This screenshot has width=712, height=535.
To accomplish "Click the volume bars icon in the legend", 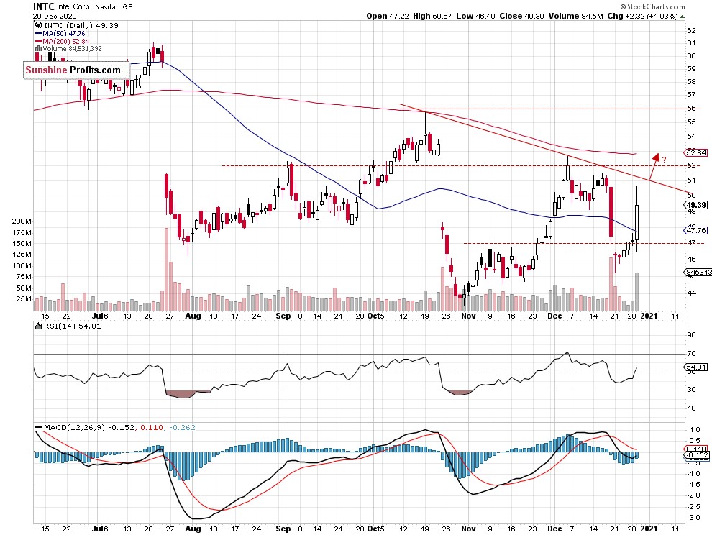I will [x=38, y=49].
